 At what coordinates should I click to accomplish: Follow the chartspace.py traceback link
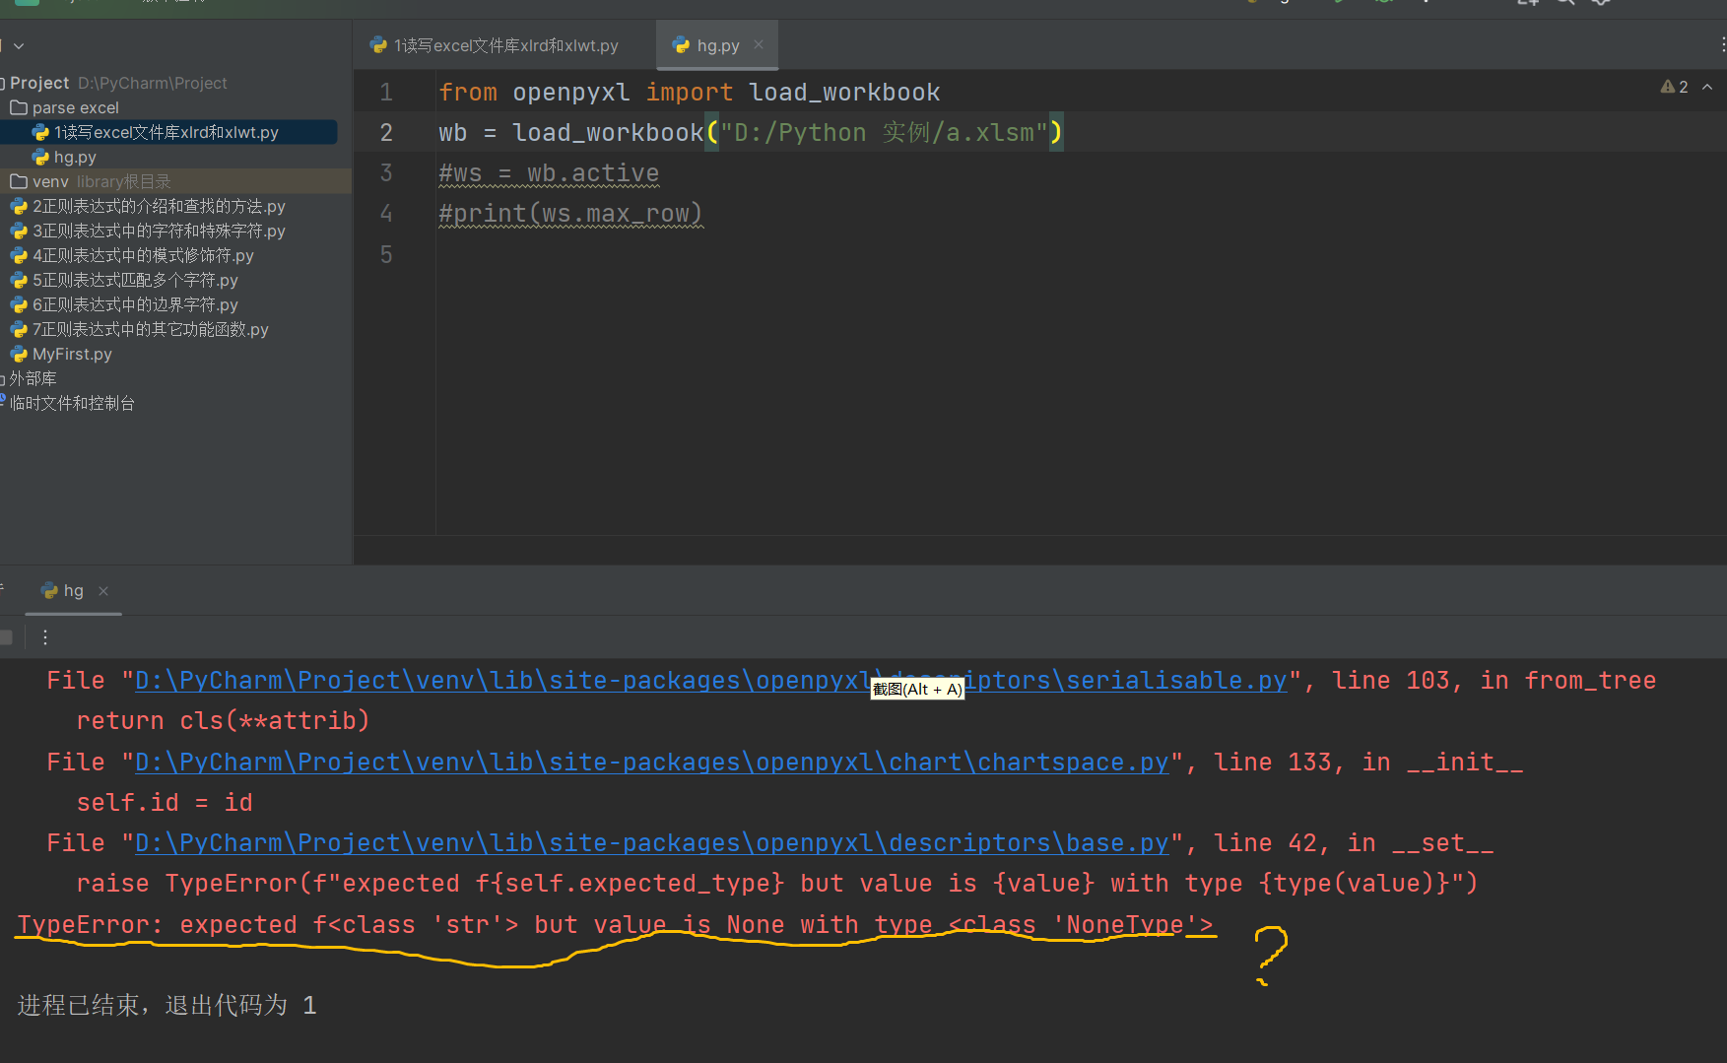pos(650,763)
